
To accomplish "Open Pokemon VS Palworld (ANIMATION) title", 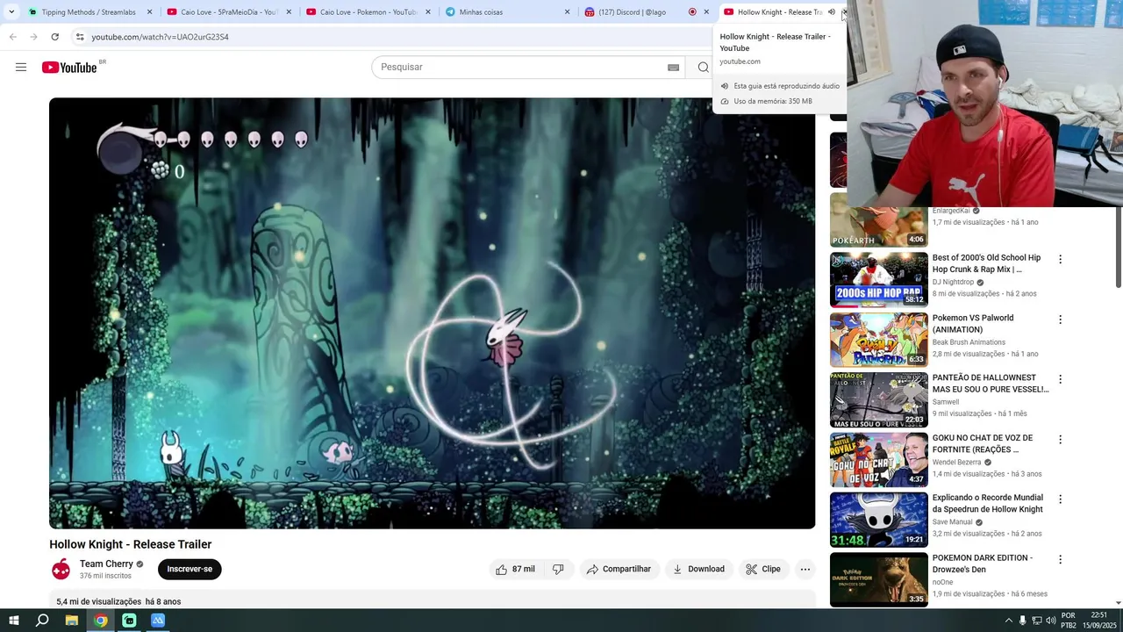I will coord(973,324).
